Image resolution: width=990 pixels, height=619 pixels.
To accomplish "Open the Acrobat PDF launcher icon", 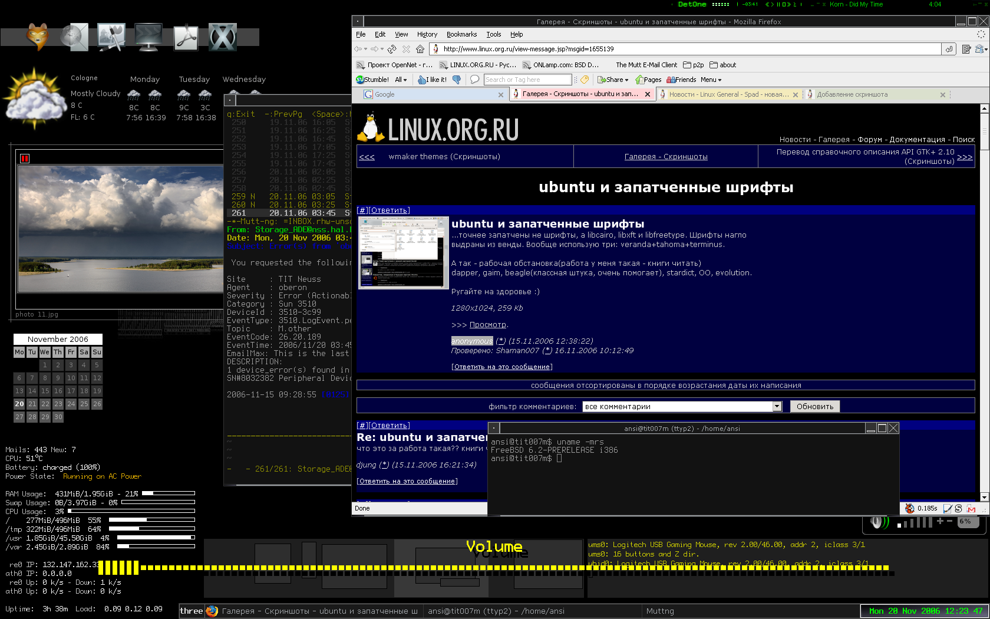I will pos(186,37).
